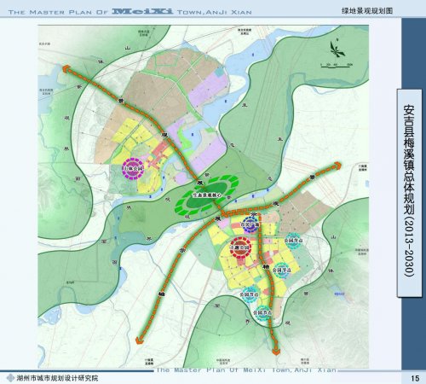Click the map scale bar
The width and height of the screenshot is (426, 384).
coord(337,66)
